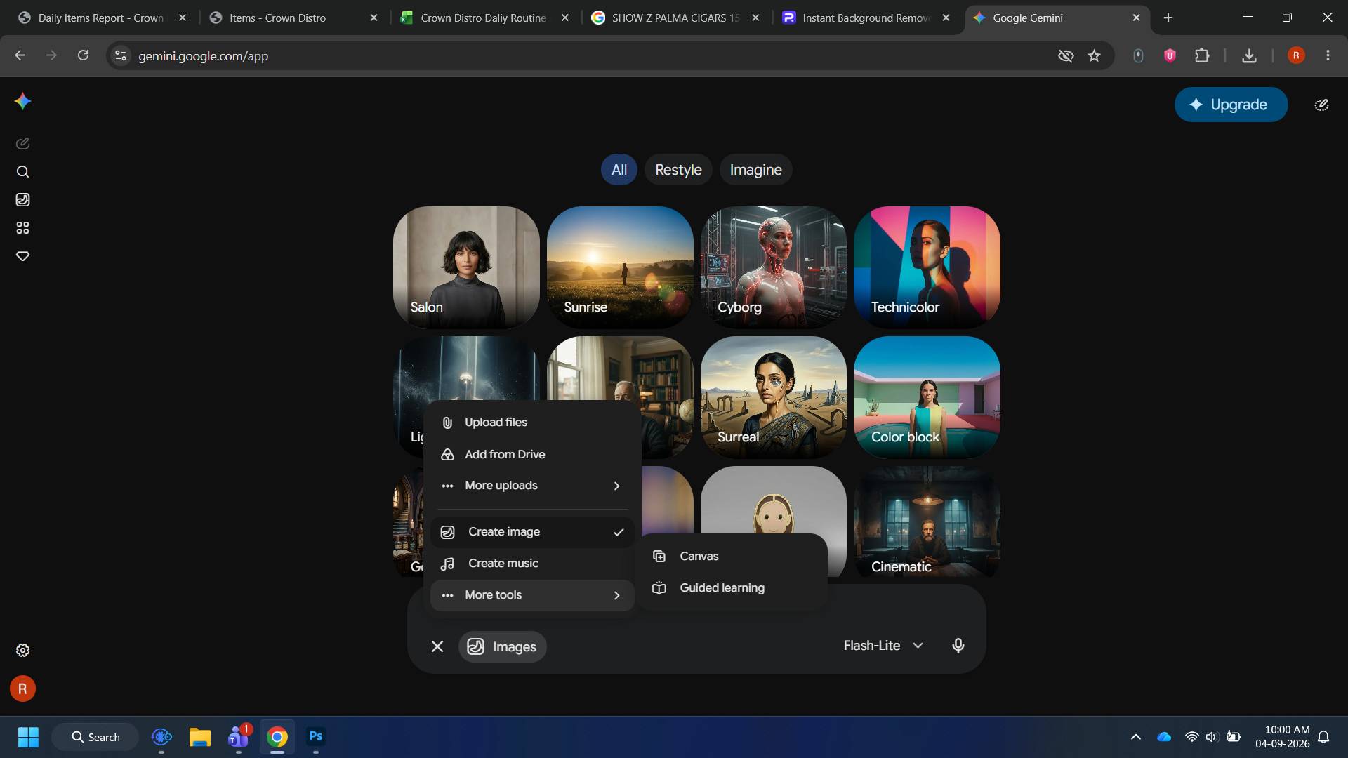The image size is (1348, 758).
Task: Expand the More uploads submenu
Action: 532,486
